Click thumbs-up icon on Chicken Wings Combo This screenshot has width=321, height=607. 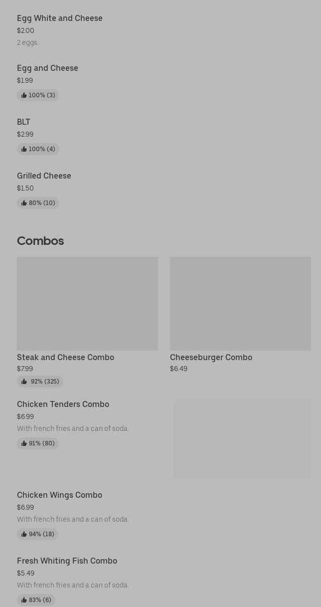pyautogui.click(x=24, y=534)
